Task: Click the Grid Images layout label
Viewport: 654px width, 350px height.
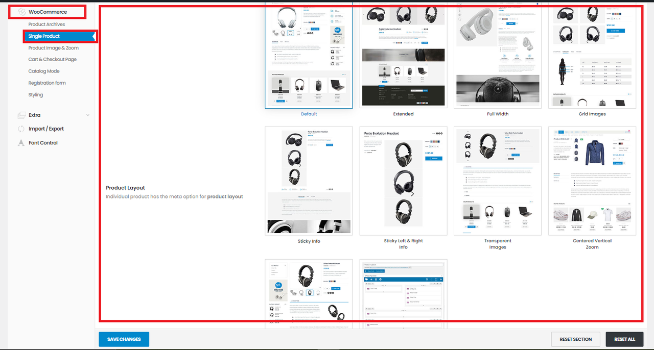Action: click(x=592, y=114)
